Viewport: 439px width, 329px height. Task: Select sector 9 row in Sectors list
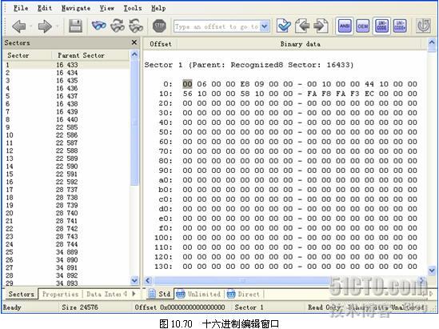[66, 127]
